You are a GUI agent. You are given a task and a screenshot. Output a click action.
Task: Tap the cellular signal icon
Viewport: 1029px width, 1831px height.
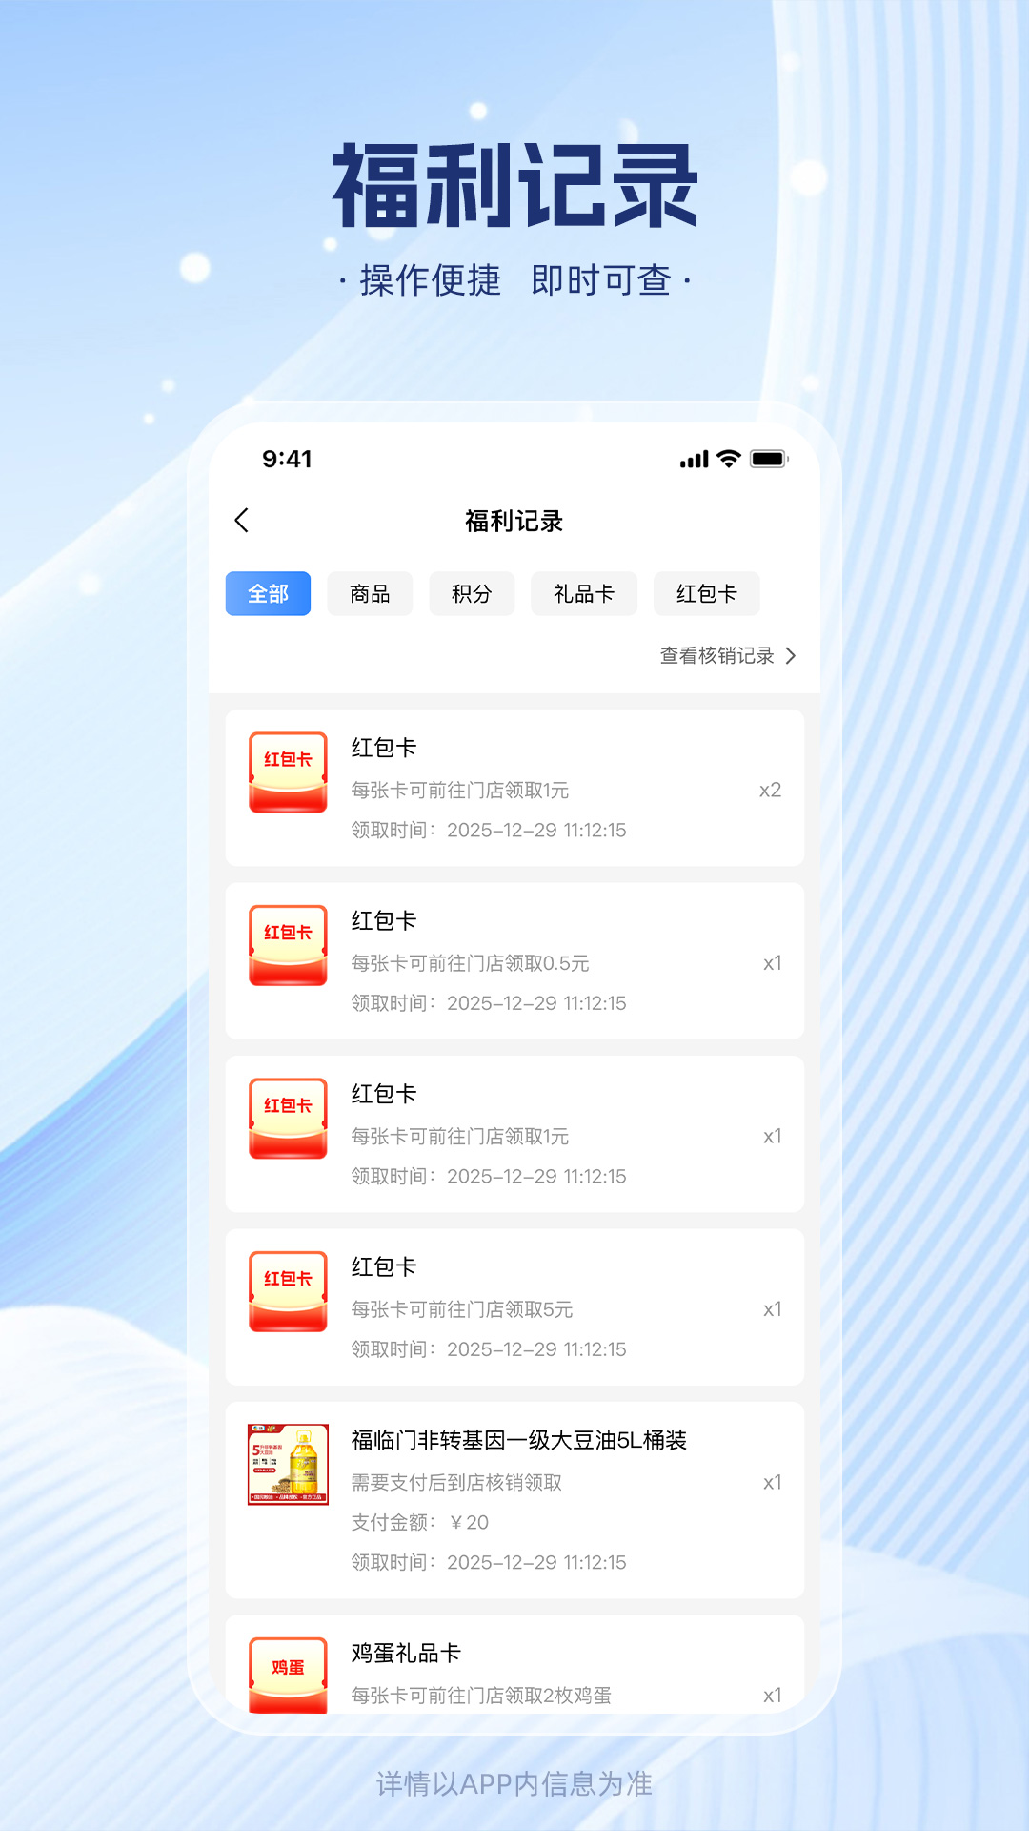[x=695, y=460]
